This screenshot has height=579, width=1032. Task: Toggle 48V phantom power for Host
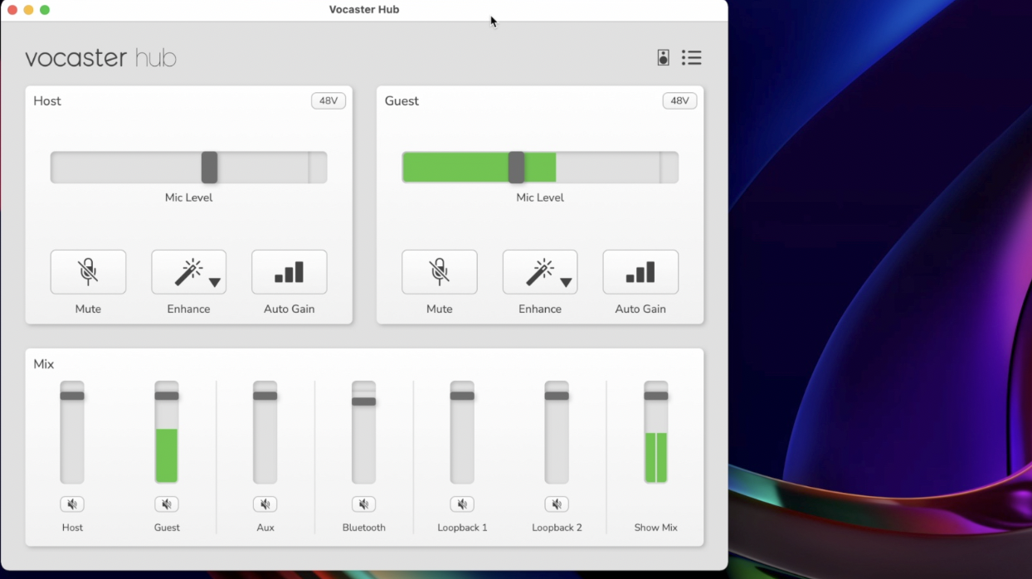329,100
